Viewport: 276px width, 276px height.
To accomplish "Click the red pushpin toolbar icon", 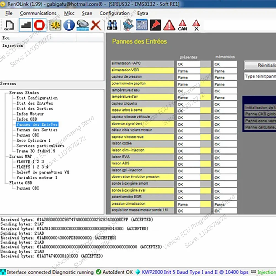I will [x=155, y=25].
